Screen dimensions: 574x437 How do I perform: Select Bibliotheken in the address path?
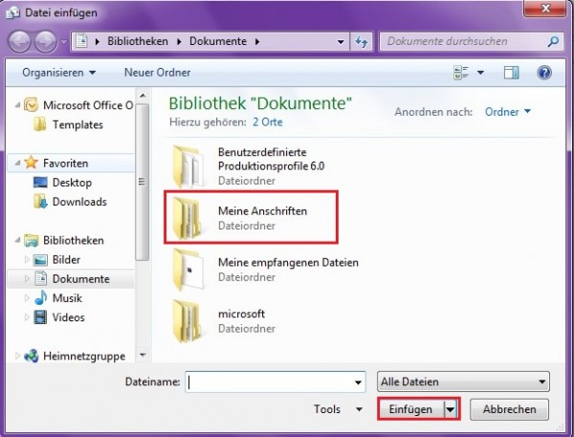[138, 41]
